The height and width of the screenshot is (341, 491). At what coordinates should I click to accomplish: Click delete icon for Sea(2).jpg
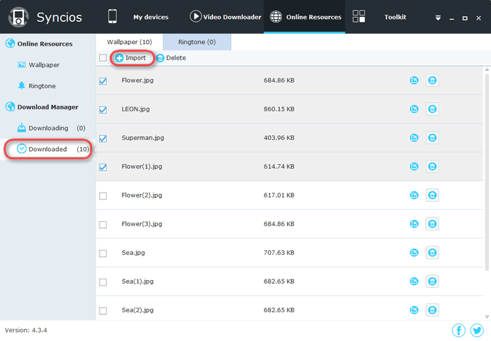(432, 310)
